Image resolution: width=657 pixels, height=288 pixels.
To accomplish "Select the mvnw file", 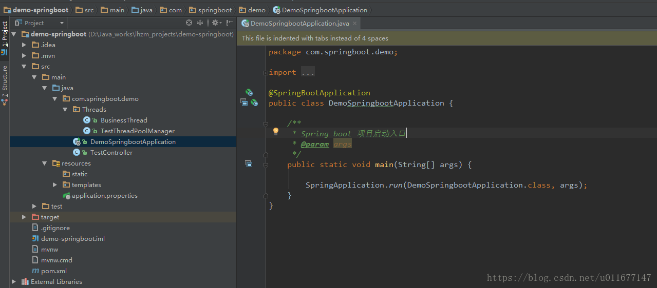I will (49, 250).
